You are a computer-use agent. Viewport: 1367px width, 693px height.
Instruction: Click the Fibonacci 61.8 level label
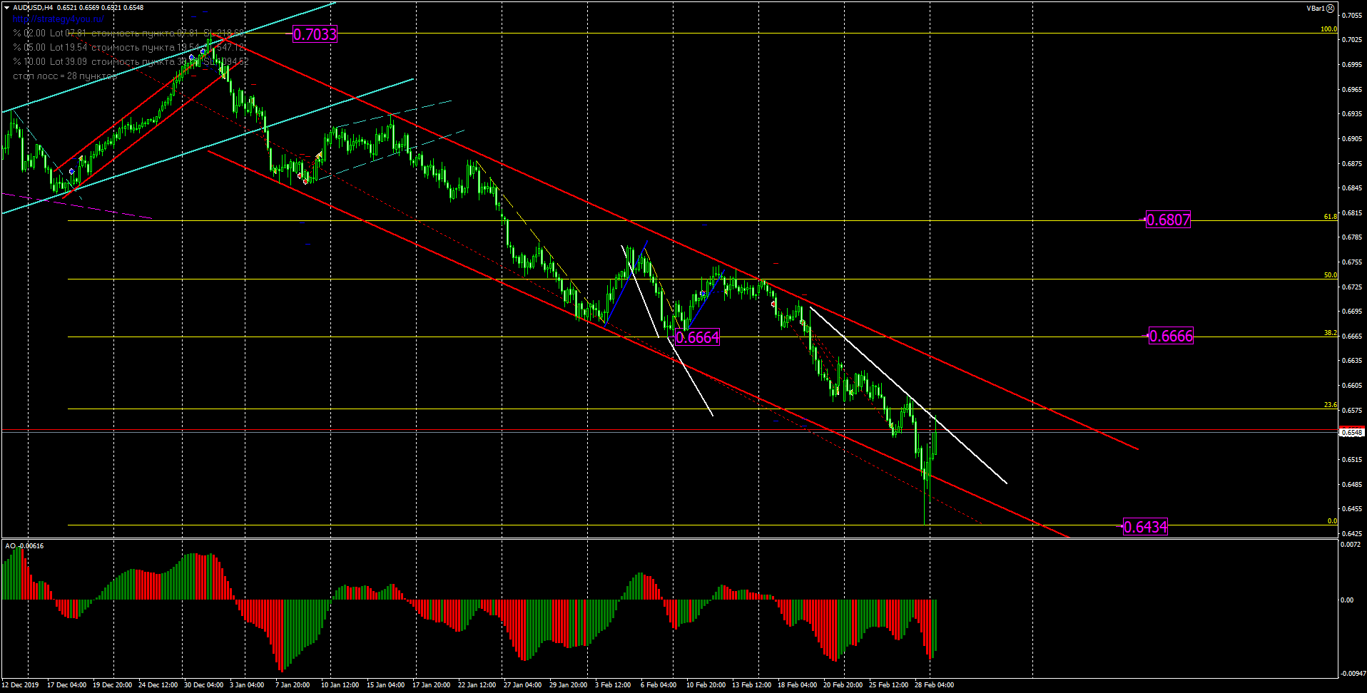pos(1330,216)
